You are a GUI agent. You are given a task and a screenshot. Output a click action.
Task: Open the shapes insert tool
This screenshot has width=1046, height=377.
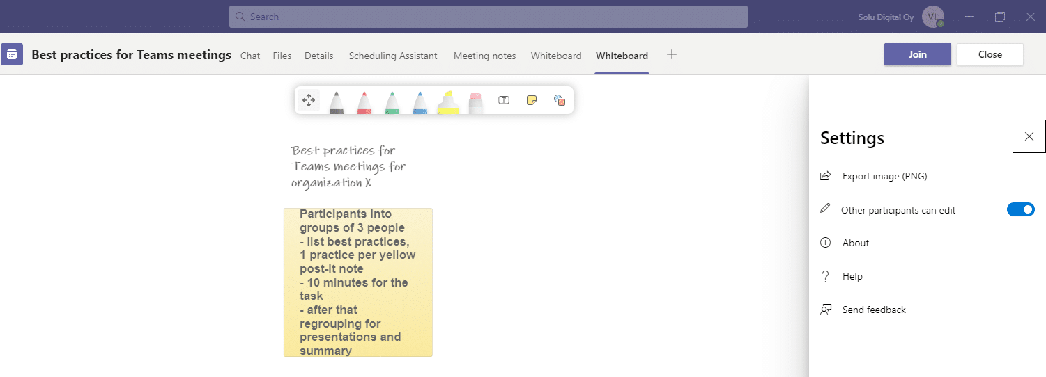[x=559, y=100]
